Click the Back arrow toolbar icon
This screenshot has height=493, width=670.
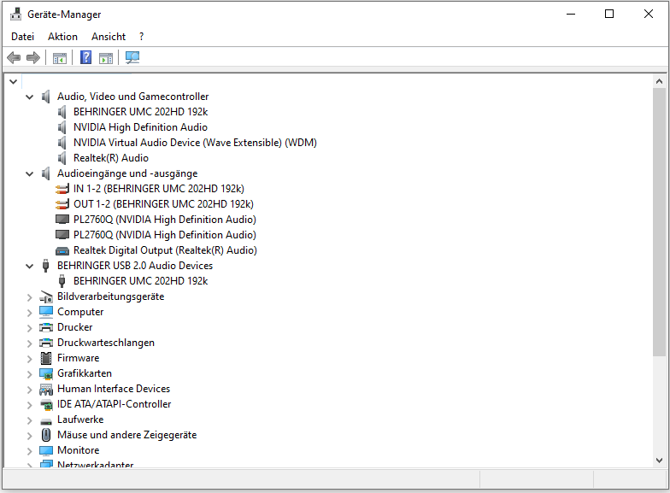coord(14,57)
